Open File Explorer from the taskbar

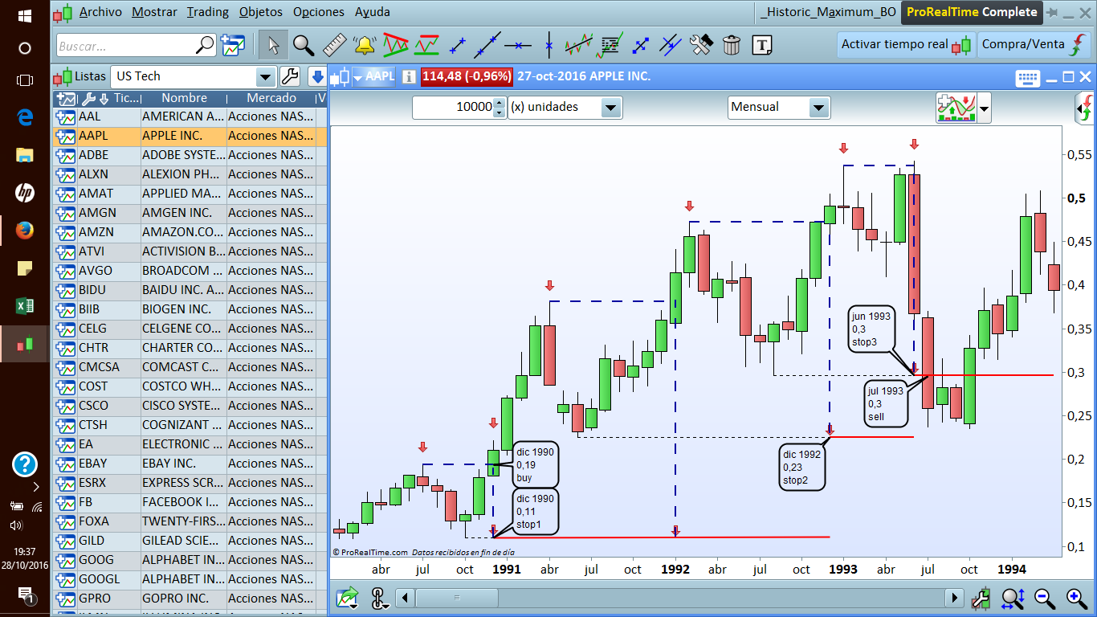coord(25,155)
